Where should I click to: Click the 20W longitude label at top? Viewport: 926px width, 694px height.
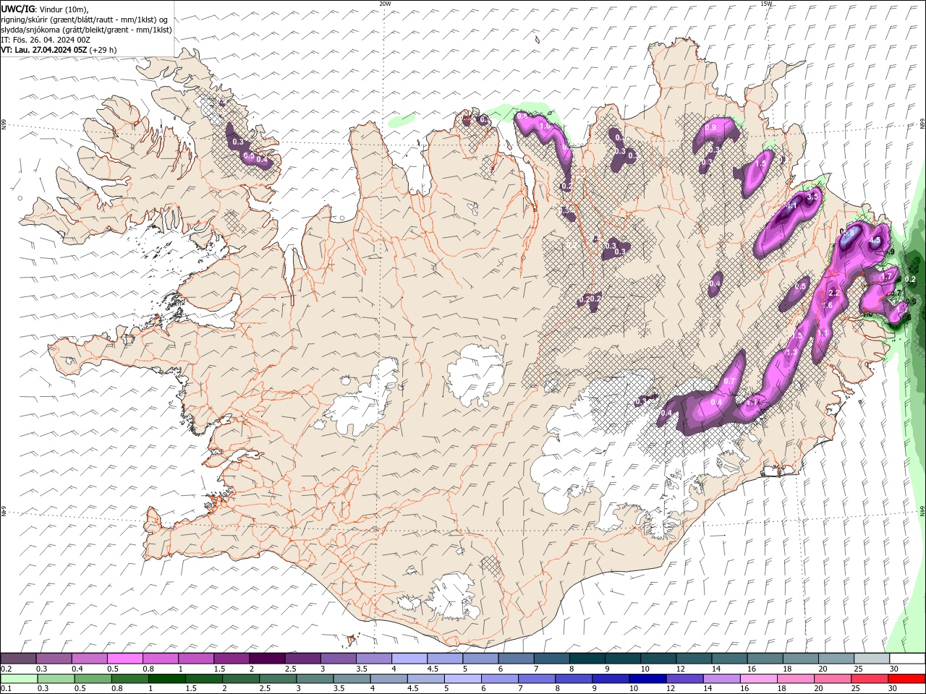(x=385, y=4)
